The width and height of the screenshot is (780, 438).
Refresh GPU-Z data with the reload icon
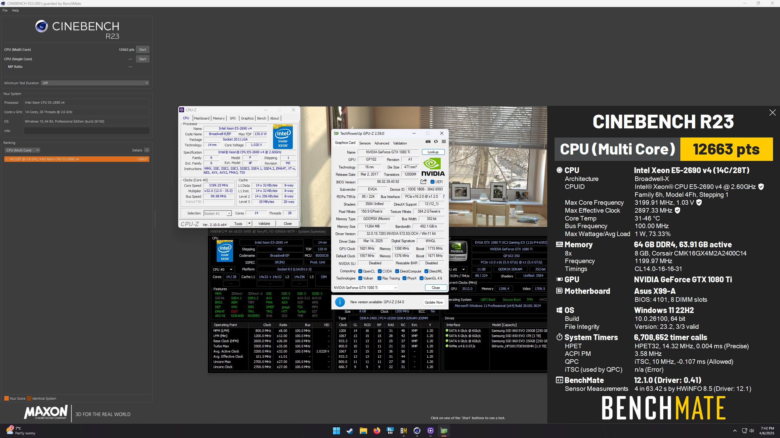[436, 141]
